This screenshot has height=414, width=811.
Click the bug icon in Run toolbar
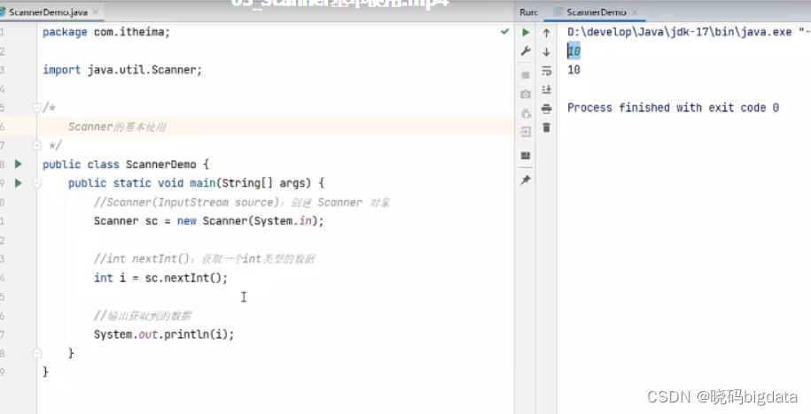(526, 113)
